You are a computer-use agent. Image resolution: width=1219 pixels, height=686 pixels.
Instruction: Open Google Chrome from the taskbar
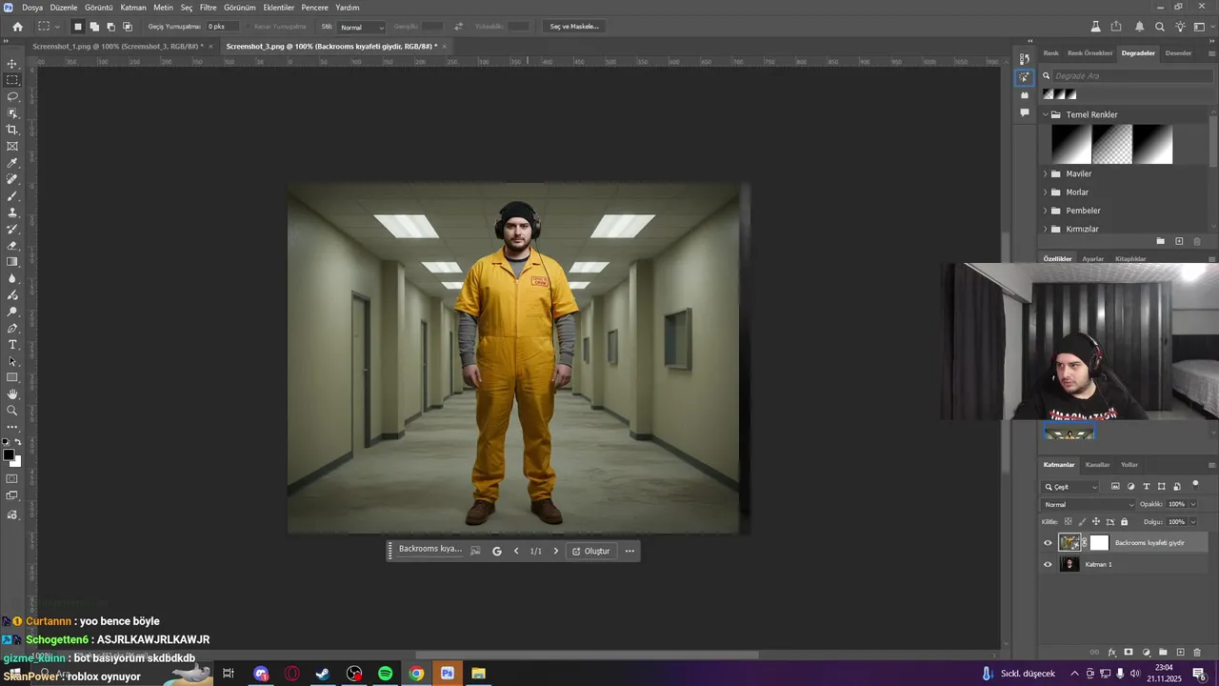tap(416, 674)
